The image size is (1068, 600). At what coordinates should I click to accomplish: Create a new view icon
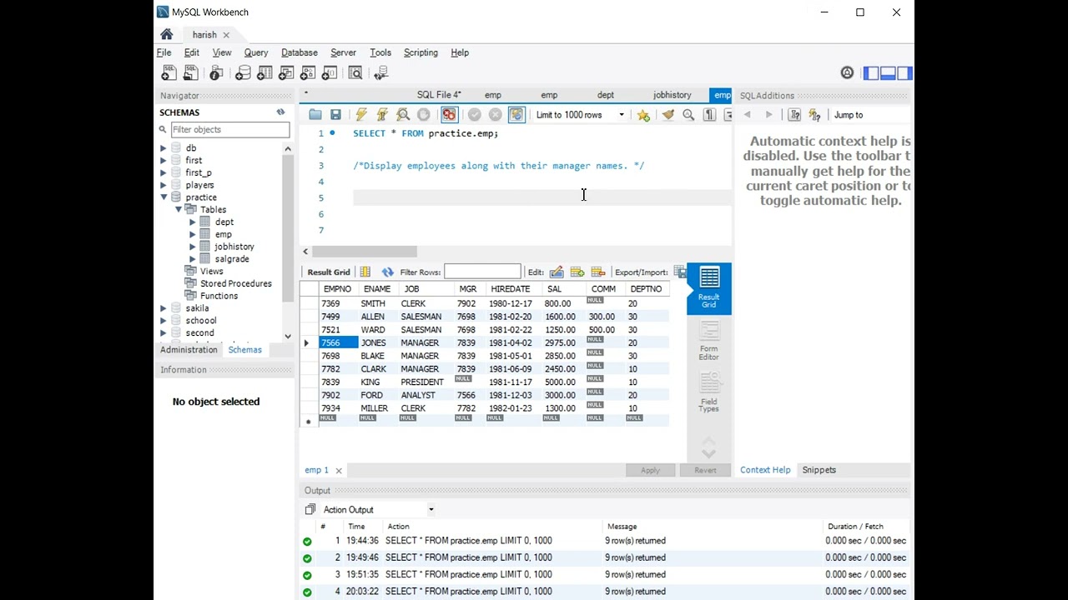(287, 73)
